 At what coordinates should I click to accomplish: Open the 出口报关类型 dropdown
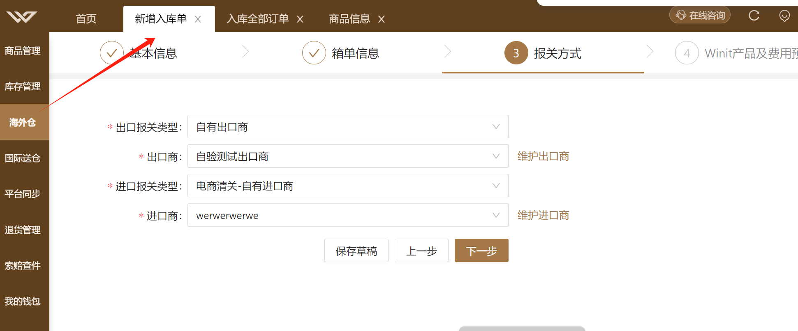point(348,127)
